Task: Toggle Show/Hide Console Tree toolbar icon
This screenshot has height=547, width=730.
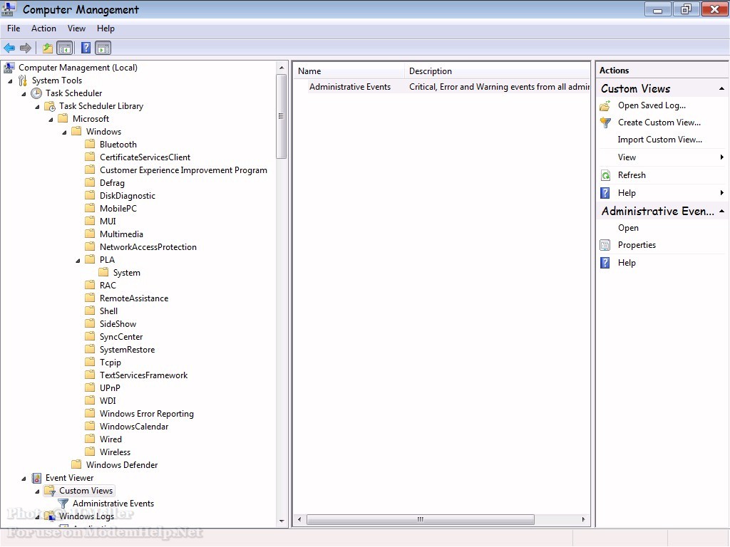Action: (x=64, y=48)
